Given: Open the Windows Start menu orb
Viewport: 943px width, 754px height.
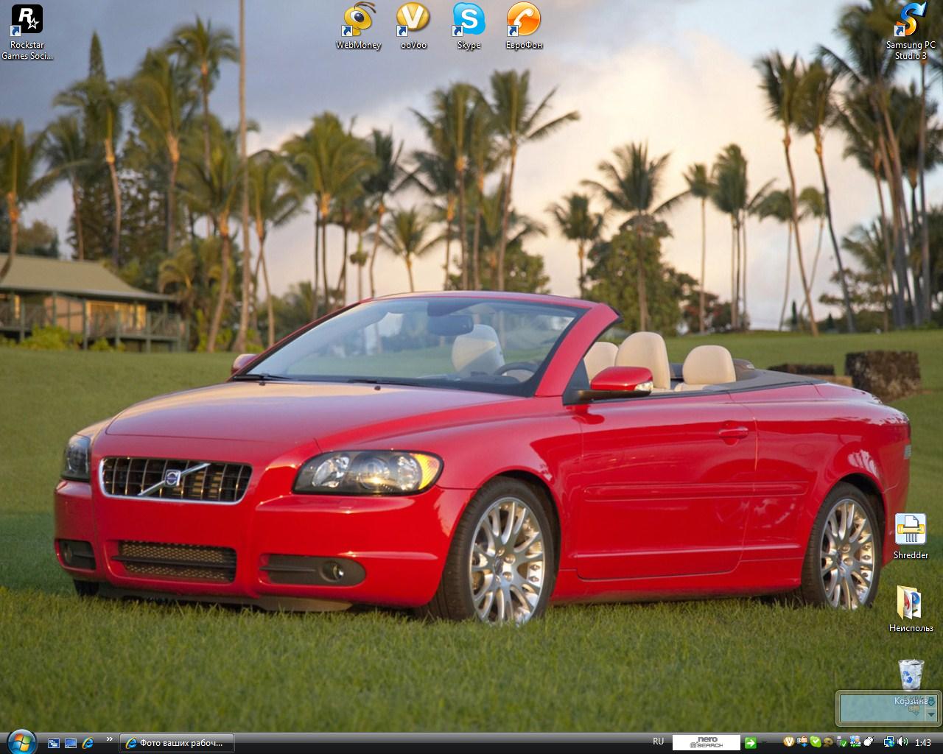Looking at the screenshot, I should [x=21, y=741].
